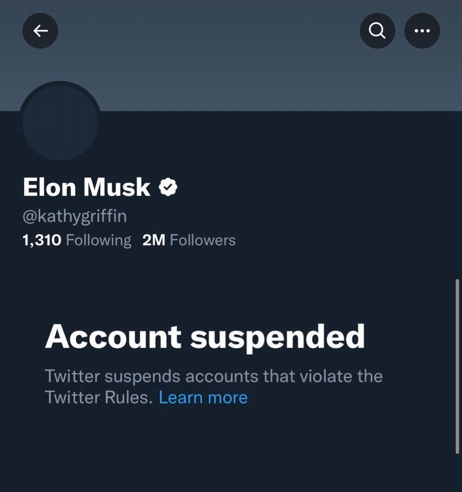Click the gray header banner area
The image size is (462, 492).
pyautogui.click(x=231, y=73)
